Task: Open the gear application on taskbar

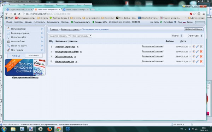Action: [x=40, y=129]
